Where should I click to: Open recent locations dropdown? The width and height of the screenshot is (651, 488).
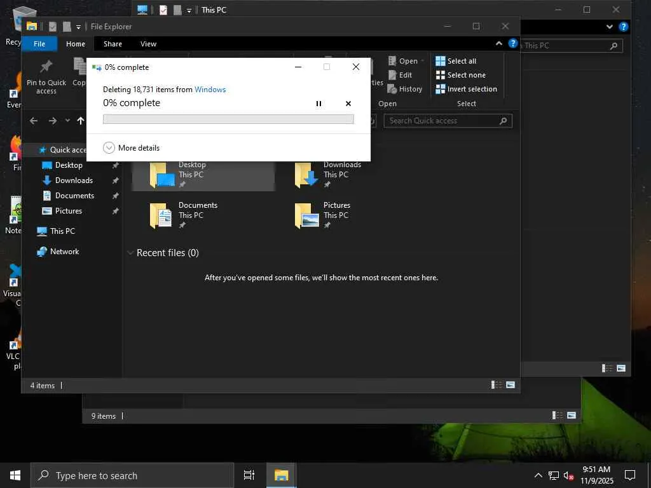(67, 121)
